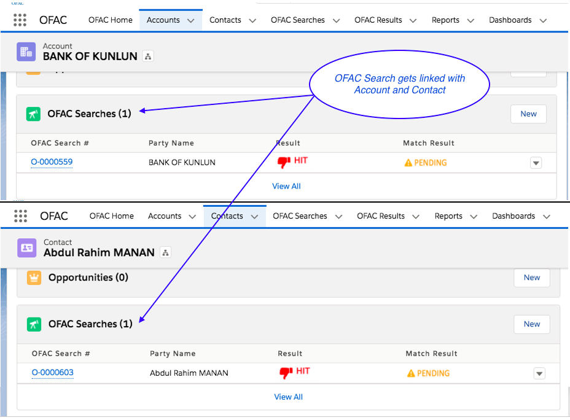The width and height of the screenshot is (570, 420).
Task: Switch to OFAC Results tab in the lower navigation bar
Action: [381, 216]
